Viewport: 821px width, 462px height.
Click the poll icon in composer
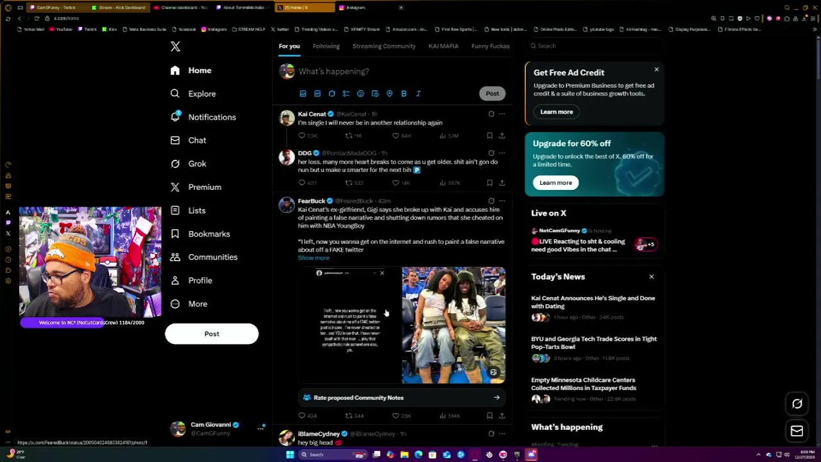point(346,94)
